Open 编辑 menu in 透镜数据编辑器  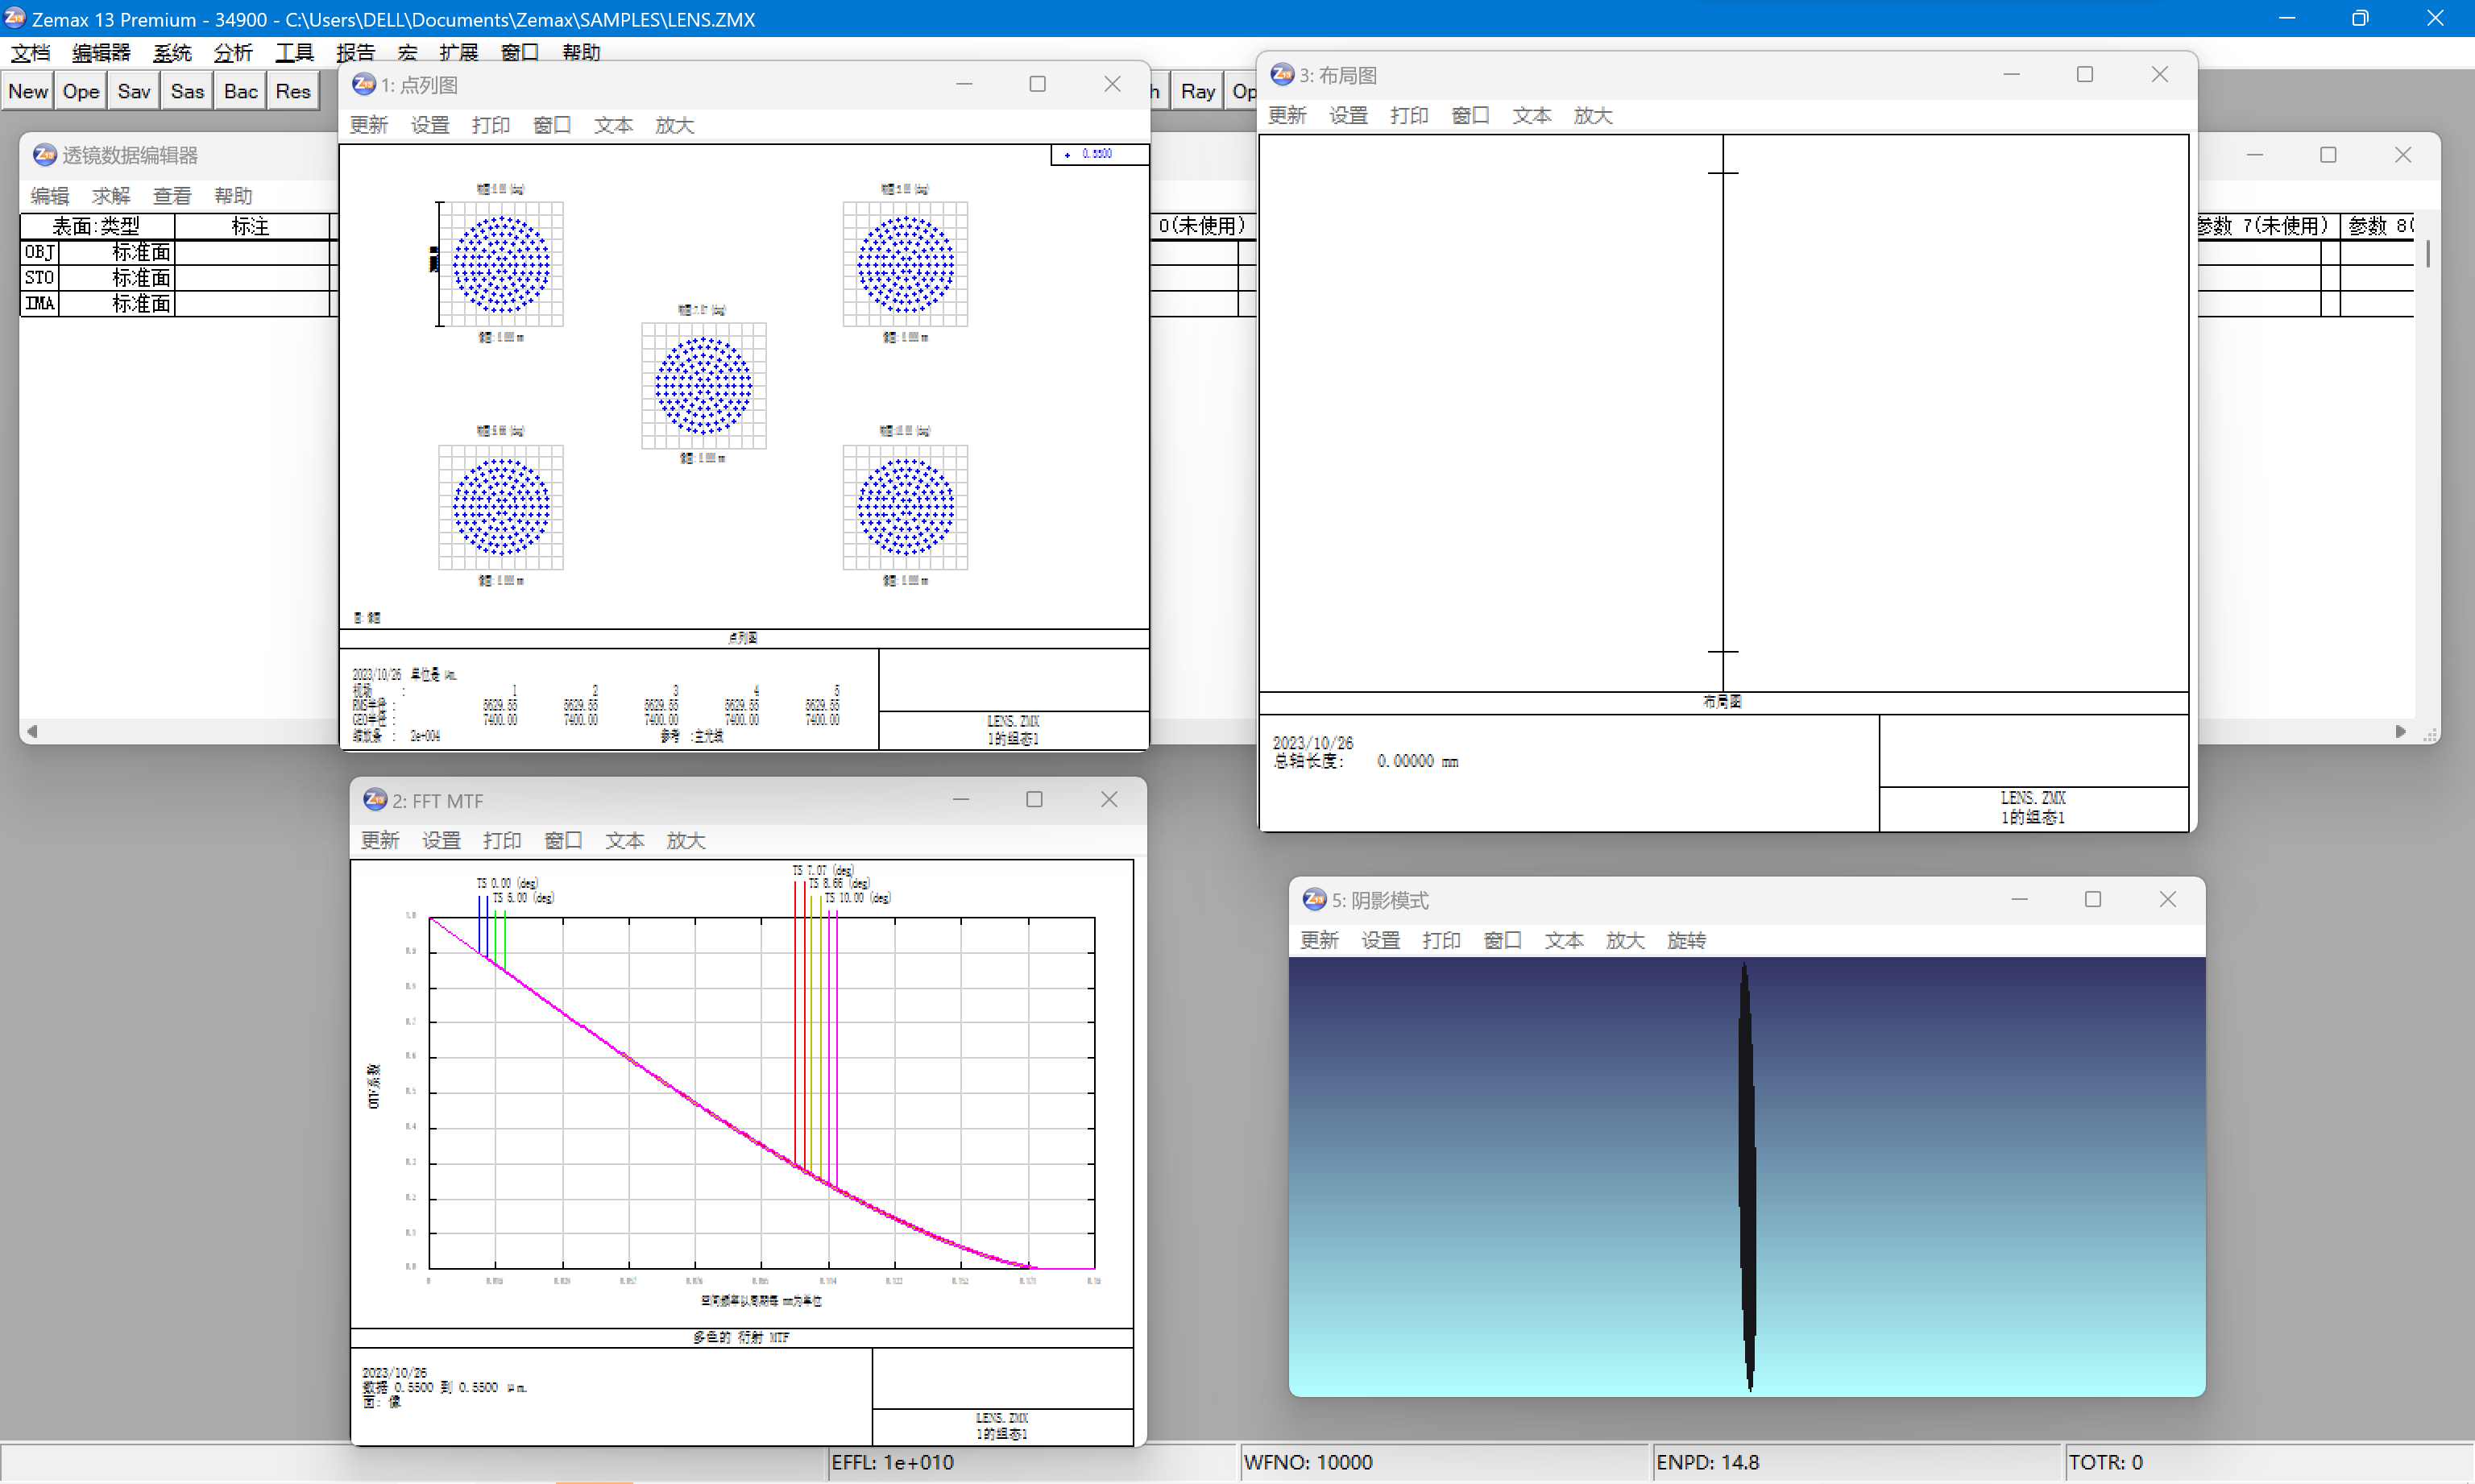(50, 196)
